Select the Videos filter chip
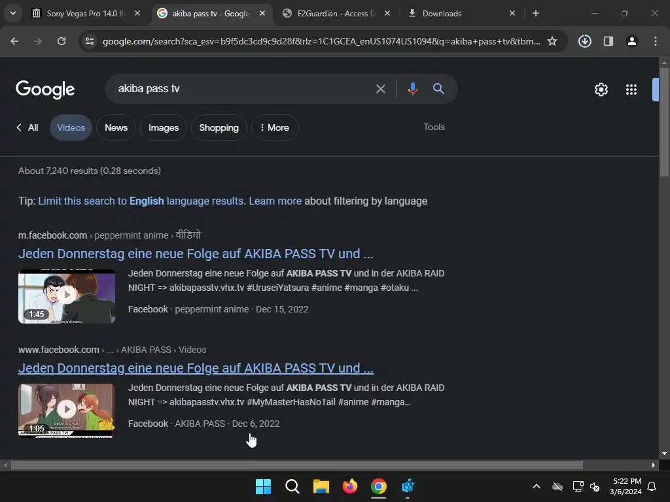This screenshot has height=502, width=670. click(71, 127)
